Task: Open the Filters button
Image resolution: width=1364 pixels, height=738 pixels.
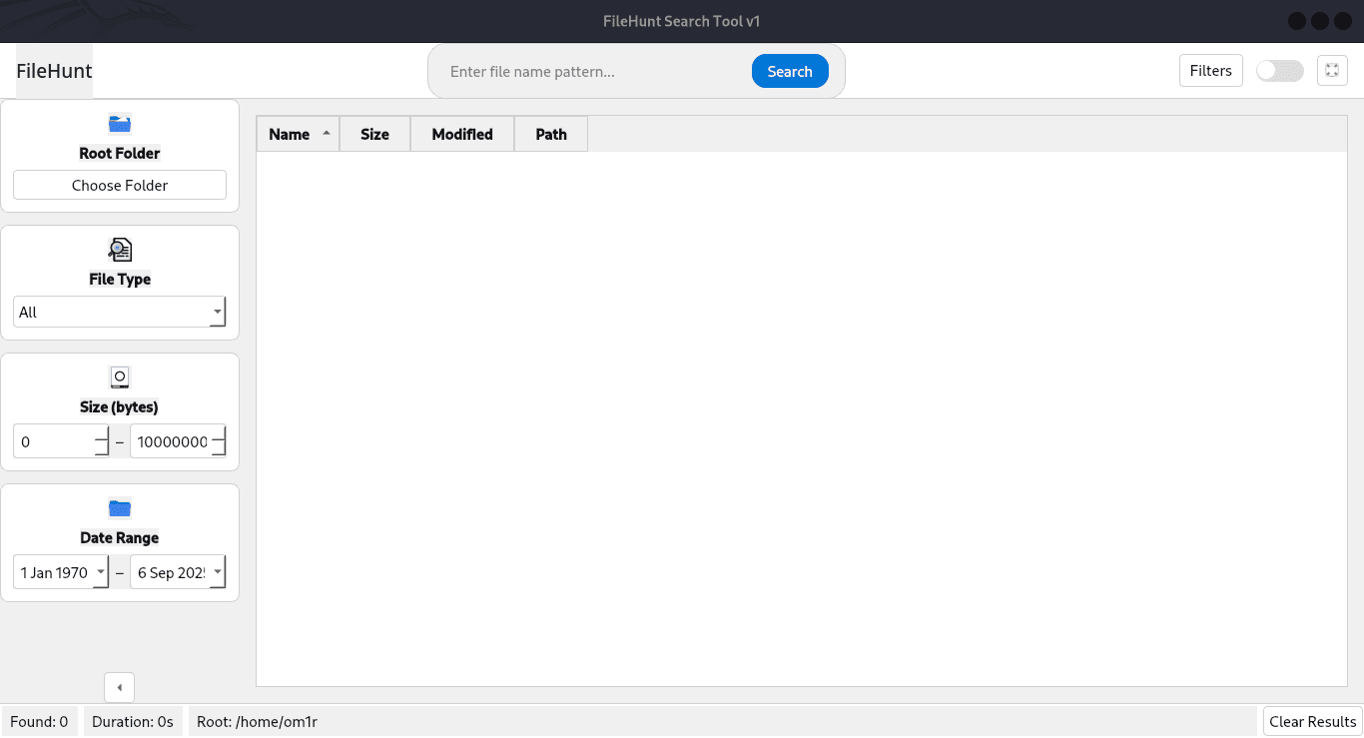Action: [x=1211, y=71]
